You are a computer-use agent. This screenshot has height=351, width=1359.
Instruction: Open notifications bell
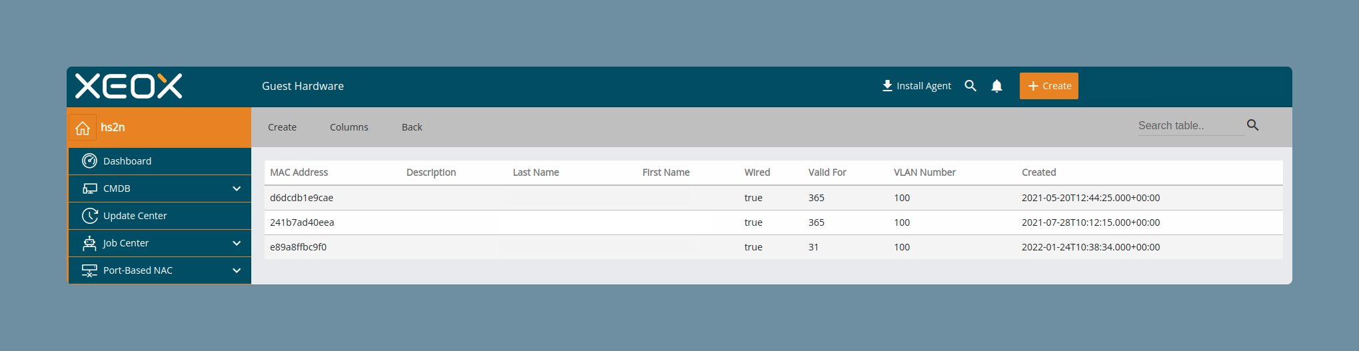click(x=996, y=86)
